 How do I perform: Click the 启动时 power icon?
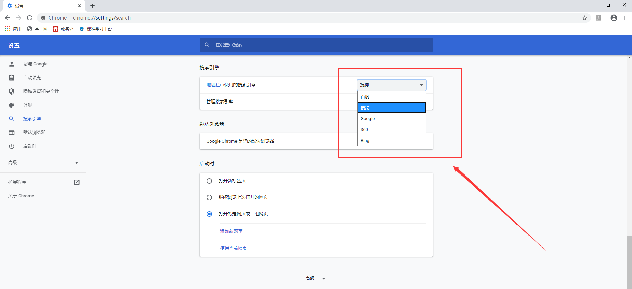[12, 146]
